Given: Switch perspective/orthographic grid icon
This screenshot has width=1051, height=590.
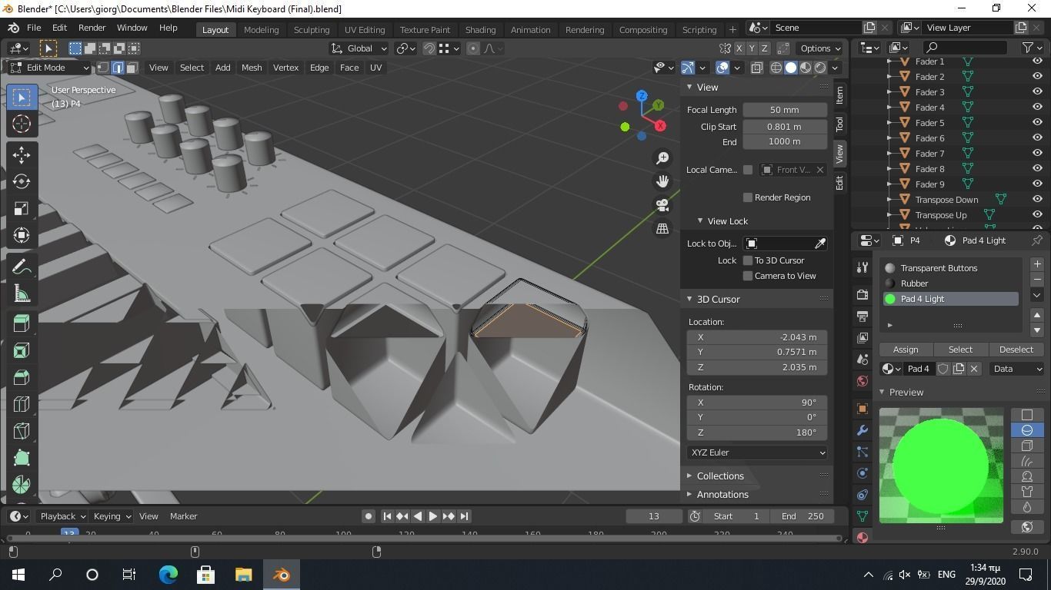Looking at the screenshot, I should (662, 228).
